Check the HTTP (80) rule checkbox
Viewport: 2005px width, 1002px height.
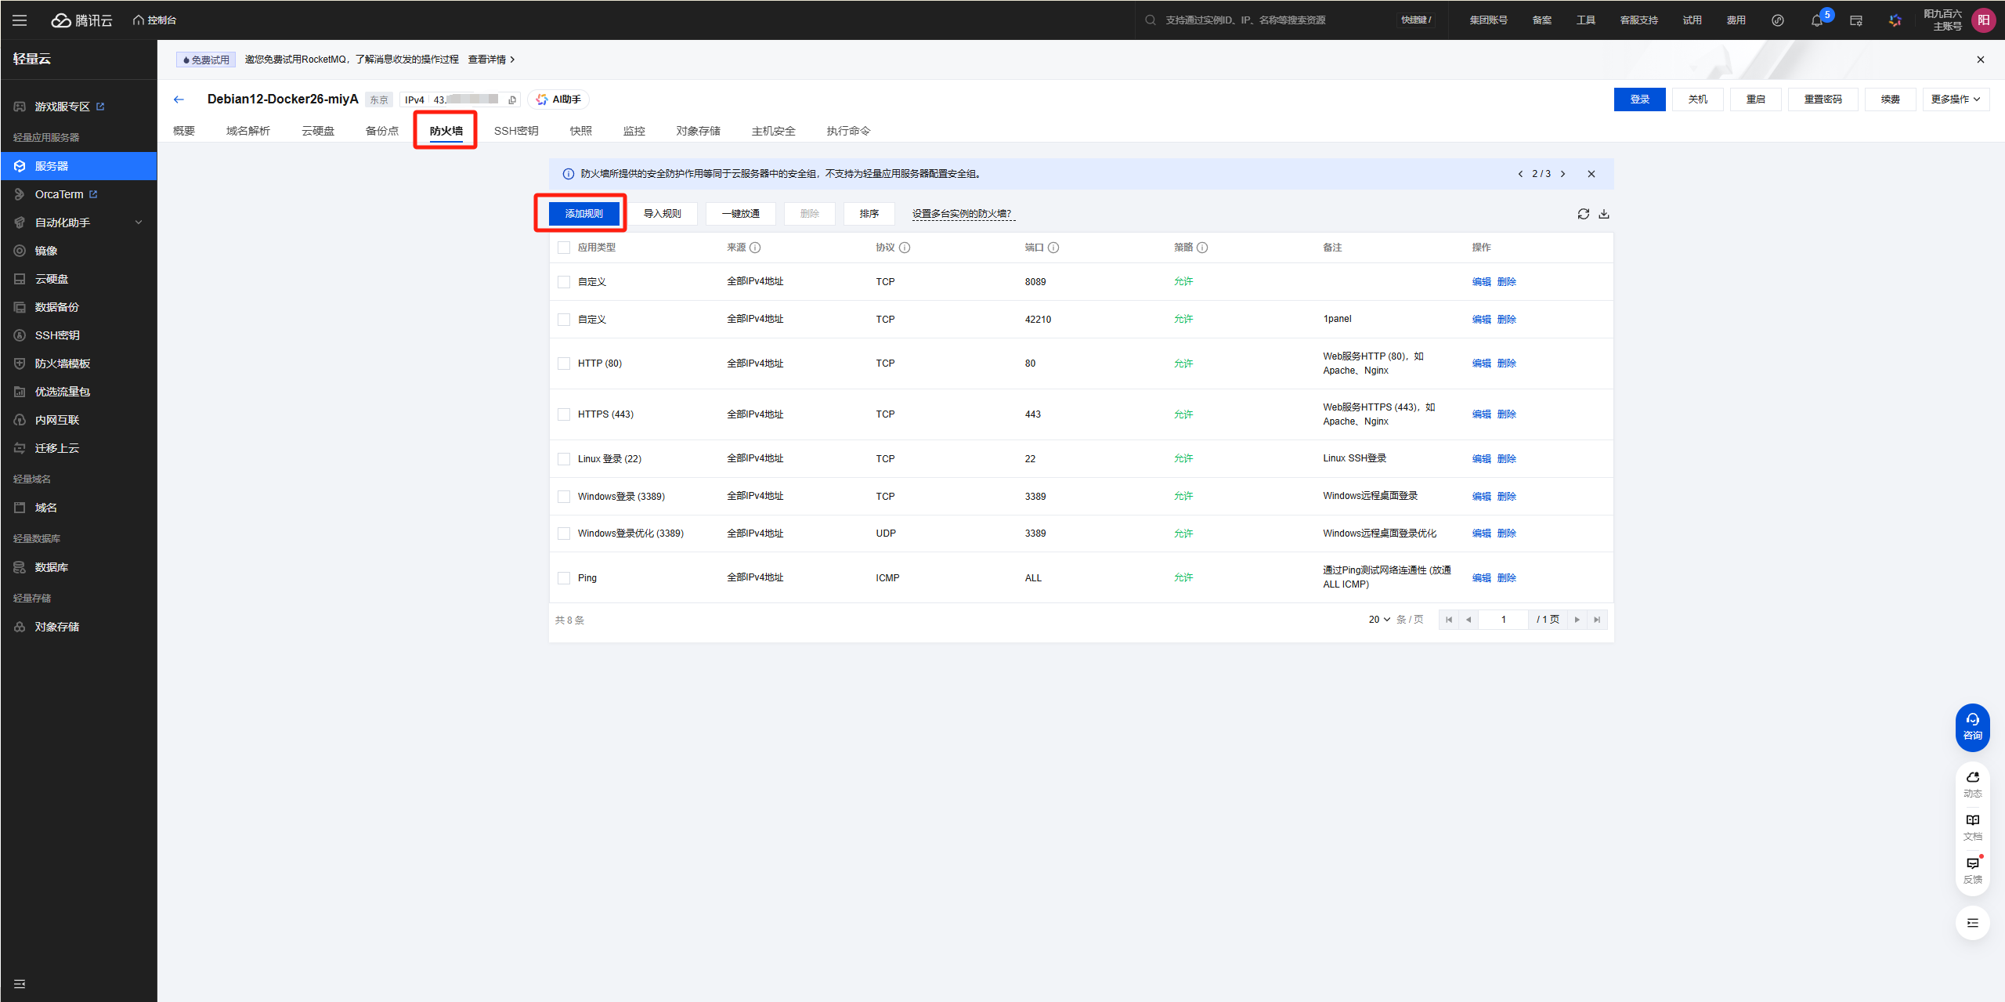click(x=564, y=363)
